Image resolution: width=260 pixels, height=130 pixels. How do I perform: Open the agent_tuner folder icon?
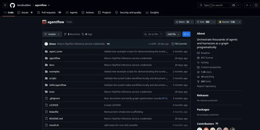(46, 52)
